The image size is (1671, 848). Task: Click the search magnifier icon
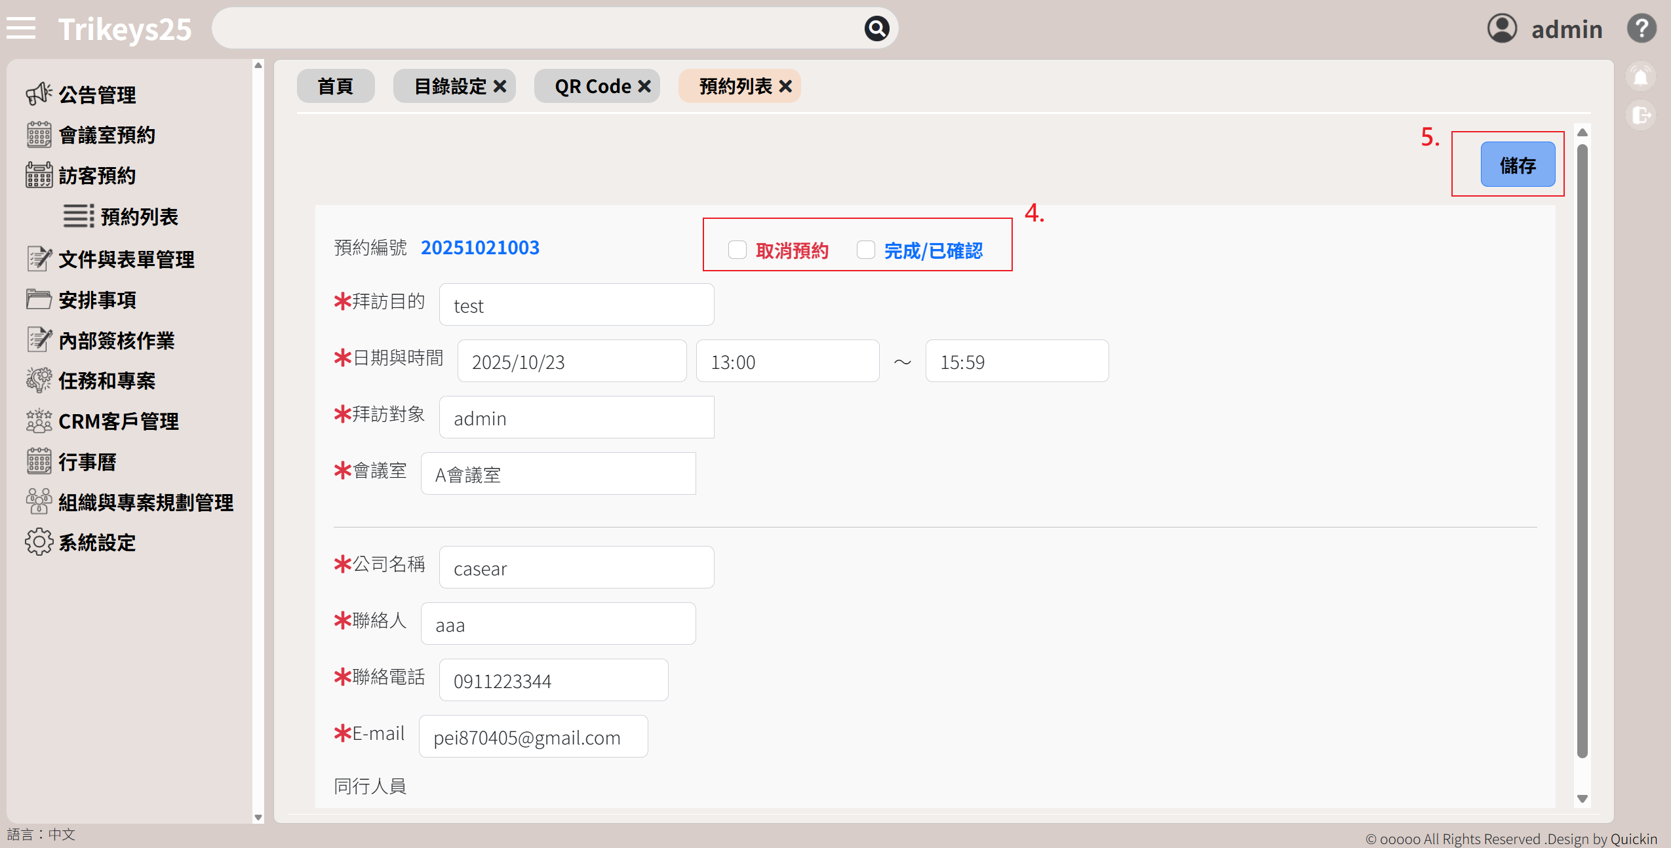pos(876,28)
